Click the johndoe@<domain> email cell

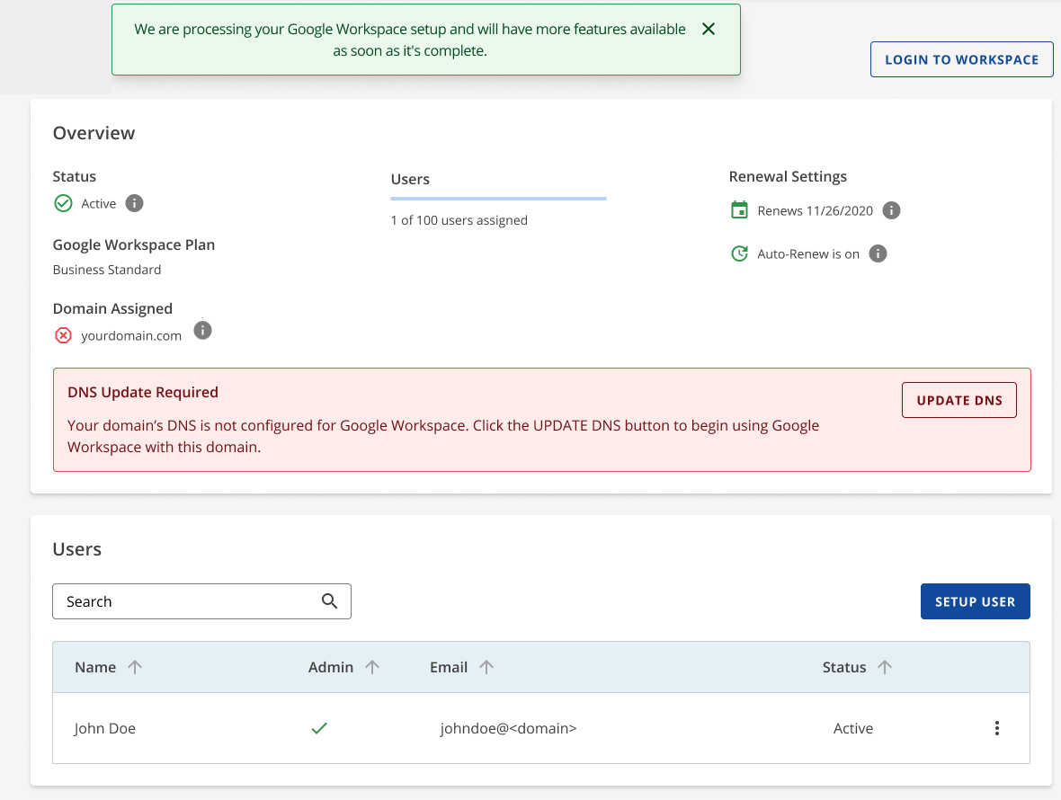(508, 728)
